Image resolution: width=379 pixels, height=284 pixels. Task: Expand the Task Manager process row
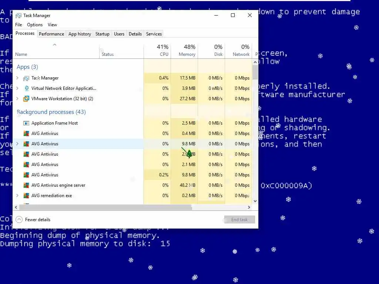(17, 78)
